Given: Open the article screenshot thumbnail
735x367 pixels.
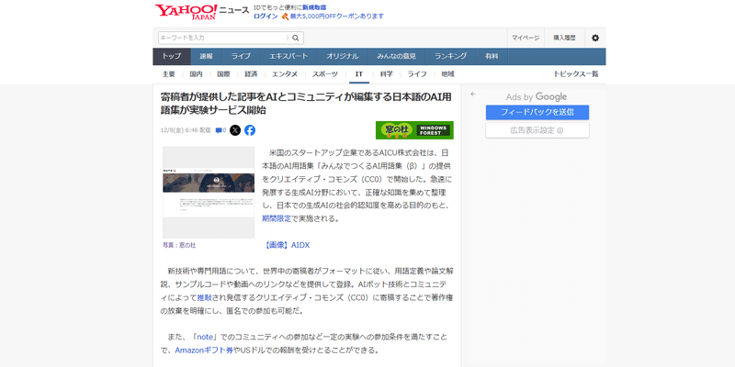Looking at the screenshot, I should pos(209,193).
